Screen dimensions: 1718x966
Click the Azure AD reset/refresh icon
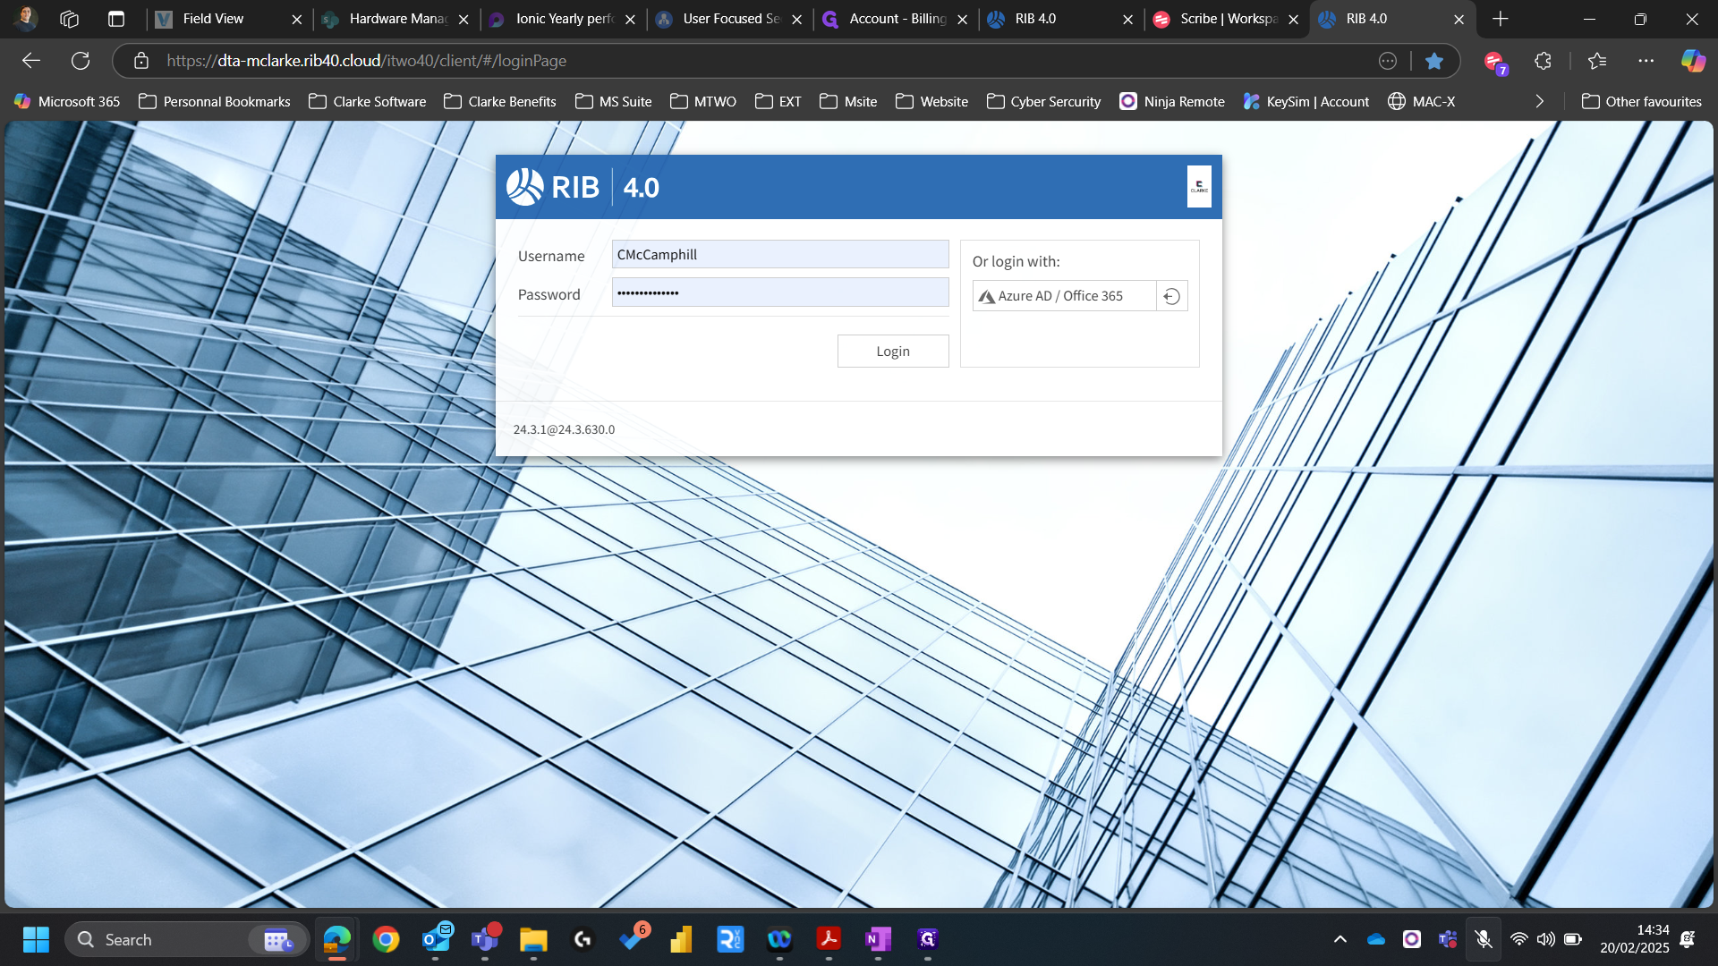tap(1171, 296)
